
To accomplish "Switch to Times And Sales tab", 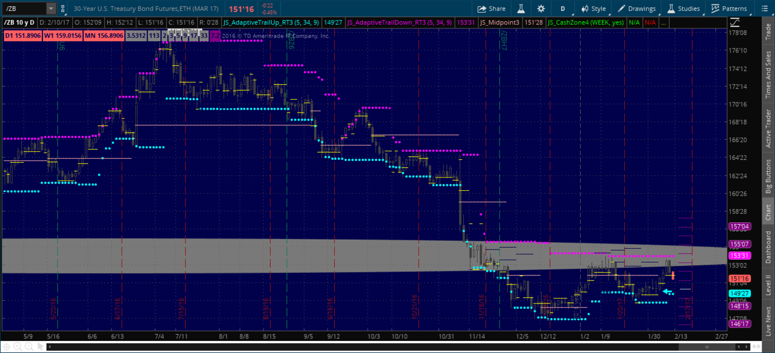I will 768,74.
